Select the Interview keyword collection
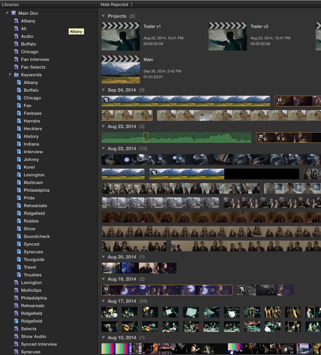The height and width of the screenshot is (355, 321). coord(33,152)
